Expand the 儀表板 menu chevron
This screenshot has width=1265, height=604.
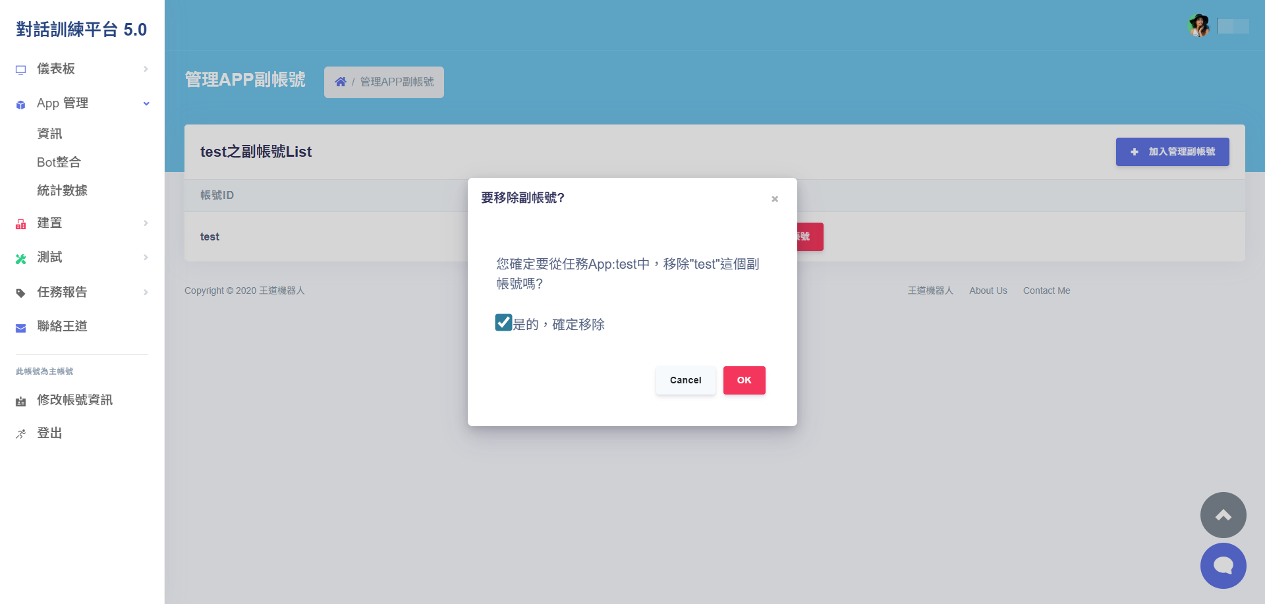[x=146, y=69]
